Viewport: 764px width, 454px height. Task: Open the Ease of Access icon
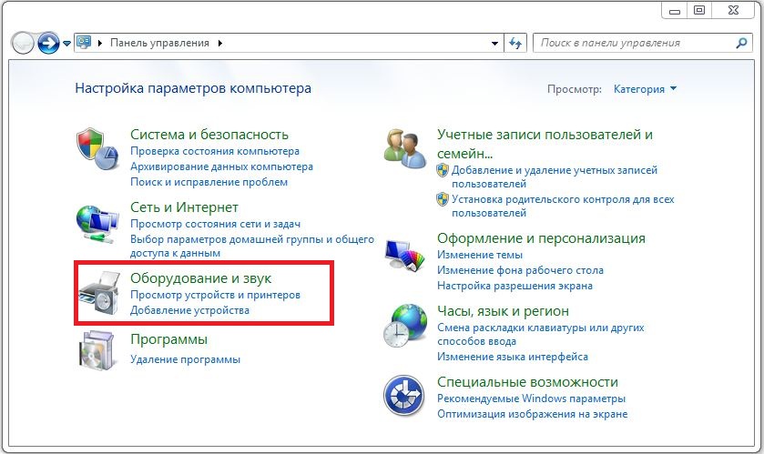pyautogui.click(x=403, y=395)
